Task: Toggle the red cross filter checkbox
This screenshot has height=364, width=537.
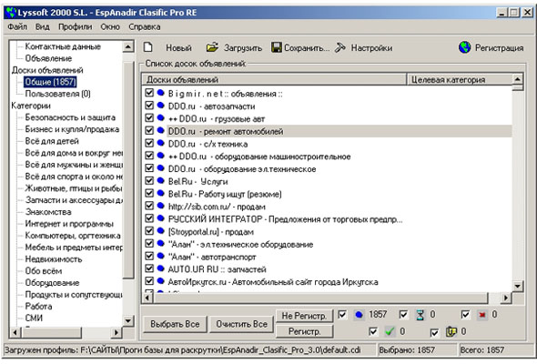Action: (x=465, y=314)
